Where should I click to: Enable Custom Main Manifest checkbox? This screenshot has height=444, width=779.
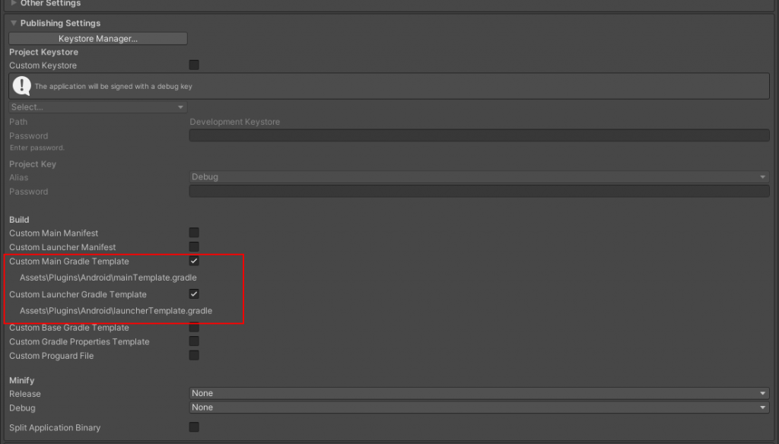pyautogui.click(x=194, y=233)
